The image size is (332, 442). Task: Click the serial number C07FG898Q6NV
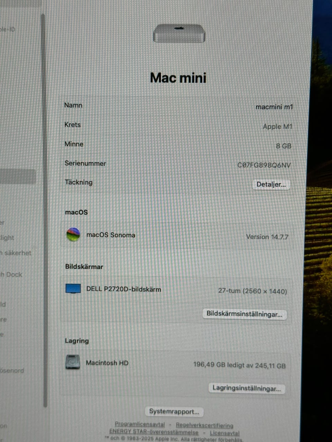coord(264,165)
